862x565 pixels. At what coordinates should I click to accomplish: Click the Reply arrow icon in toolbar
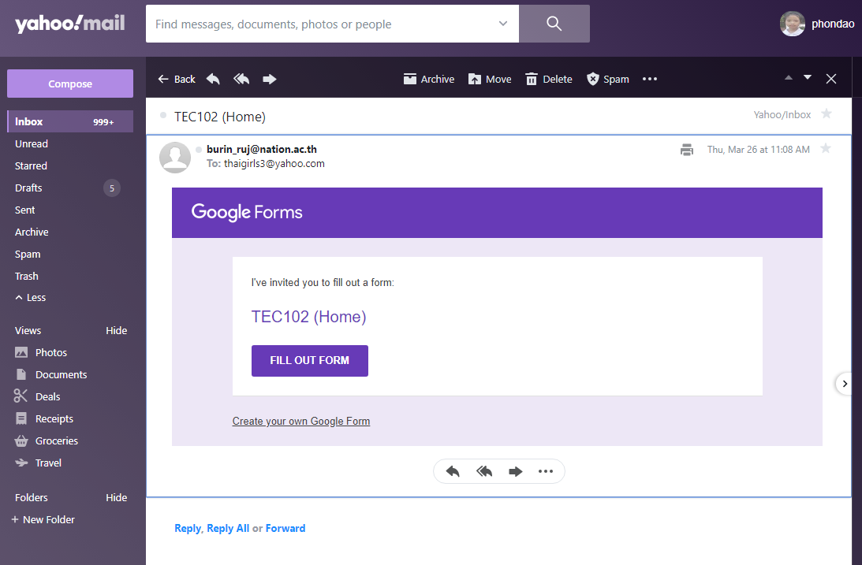tap(213, 79)
